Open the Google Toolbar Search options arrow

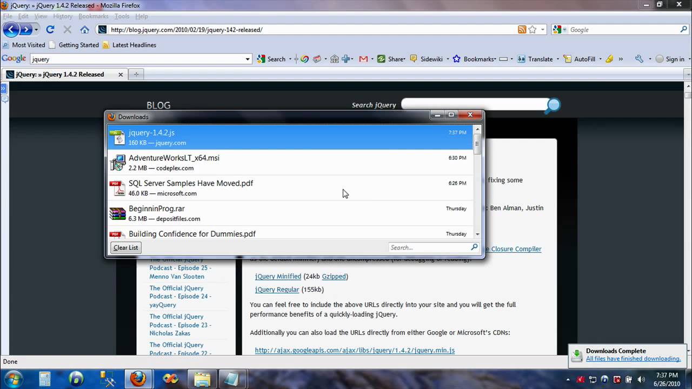point(290,59)
